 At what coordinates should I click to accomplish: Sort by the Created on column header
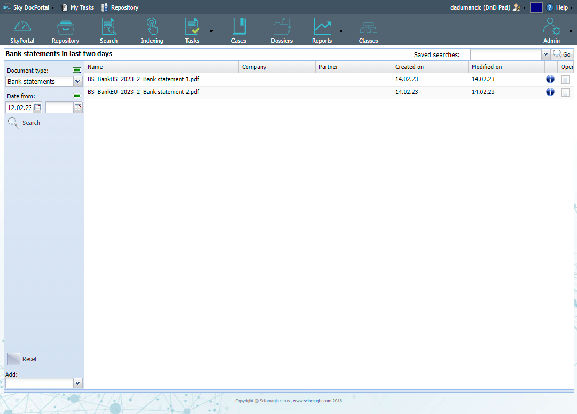coord(430,67)
